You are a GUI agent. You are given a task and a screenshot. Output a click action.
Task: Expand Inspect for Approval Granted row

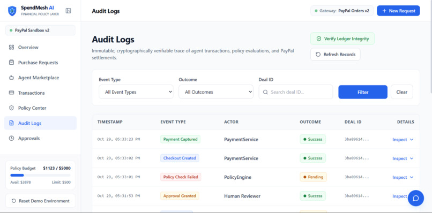point(400,196)
